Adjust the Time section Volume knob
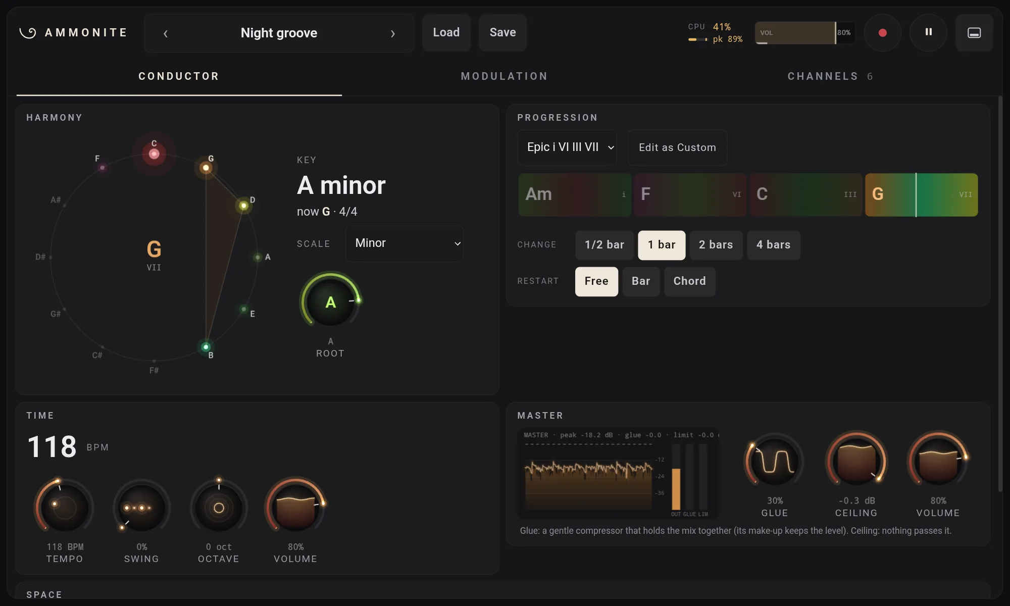This screenshot has width=1010, height=606. [x=295, y=508]
